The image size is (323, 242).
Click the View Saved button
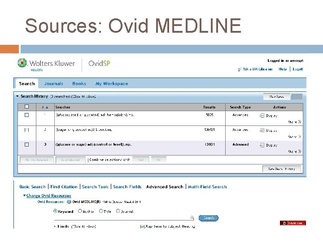click(x=277, y=96)
